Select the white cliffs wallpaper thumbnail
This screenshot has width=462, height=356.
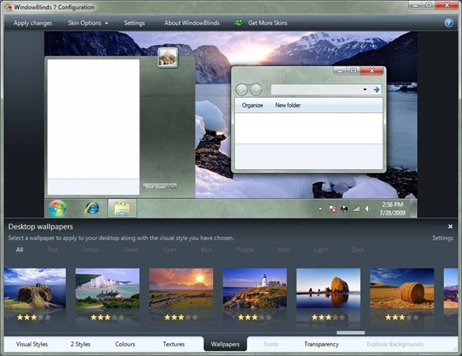(107, 288)
